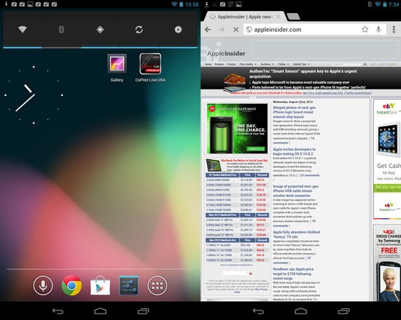Open Apple tops Microsoft headline
The height and width of the screenshot is (320, 401).
(300, 82)
